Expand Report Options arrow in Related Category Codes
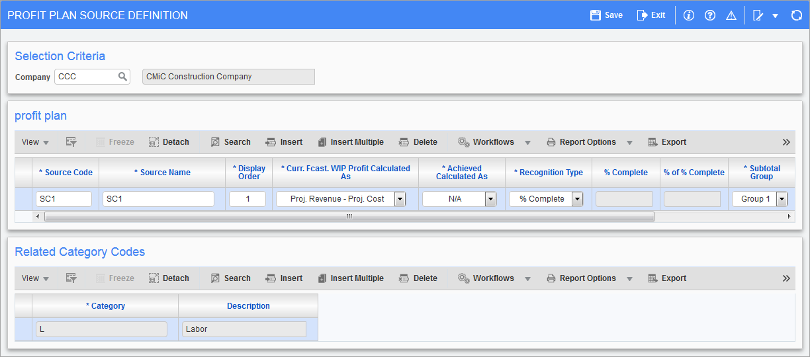This screenshot has height=357, width=810. pyautogui.click(x=629, y=279)
